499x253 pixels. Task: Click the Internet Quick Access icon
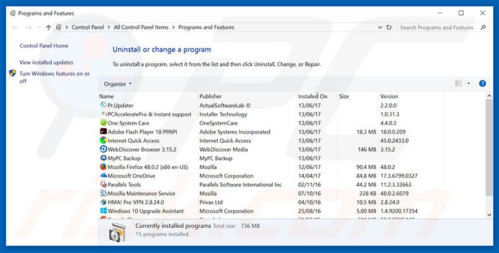(104, 140)
